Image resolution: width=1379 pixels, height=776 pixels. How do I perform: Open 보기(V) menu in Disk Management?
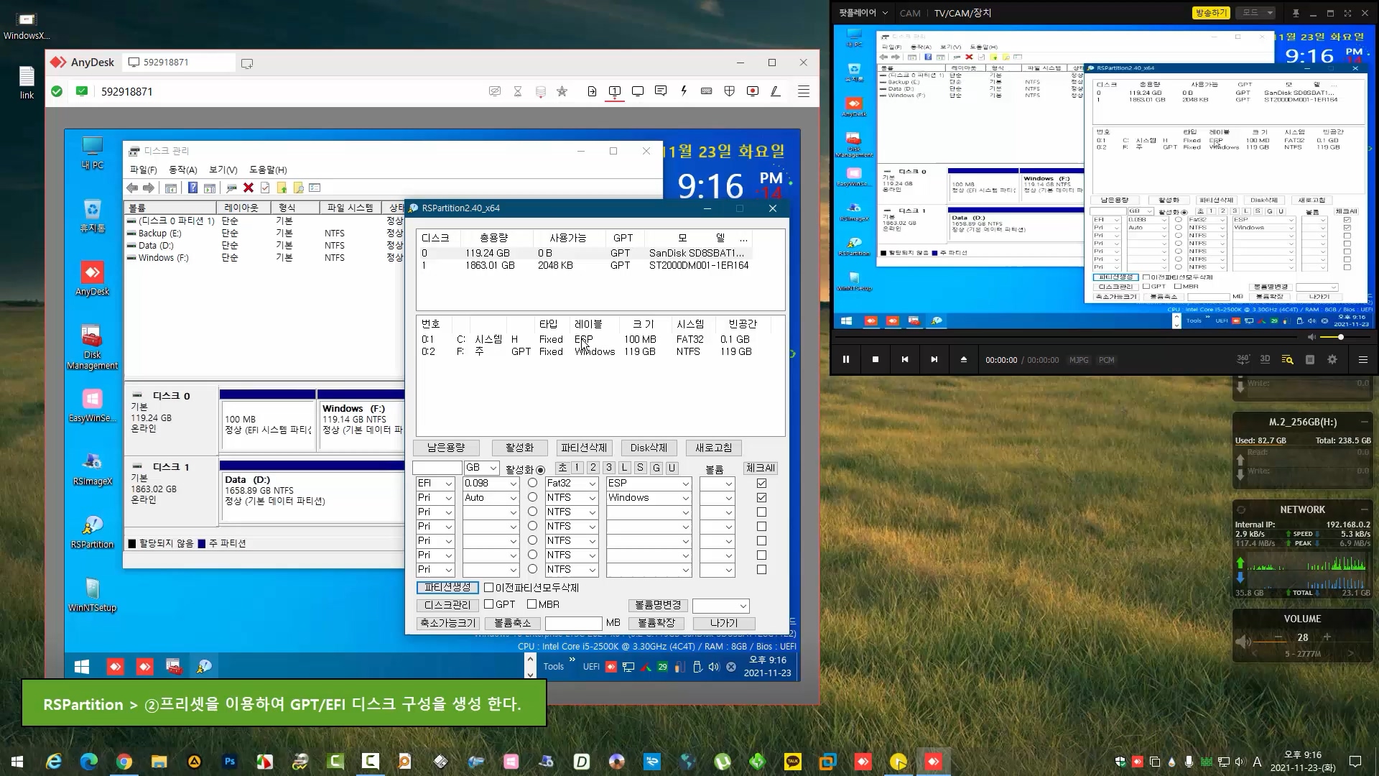(x=223, y=170)
